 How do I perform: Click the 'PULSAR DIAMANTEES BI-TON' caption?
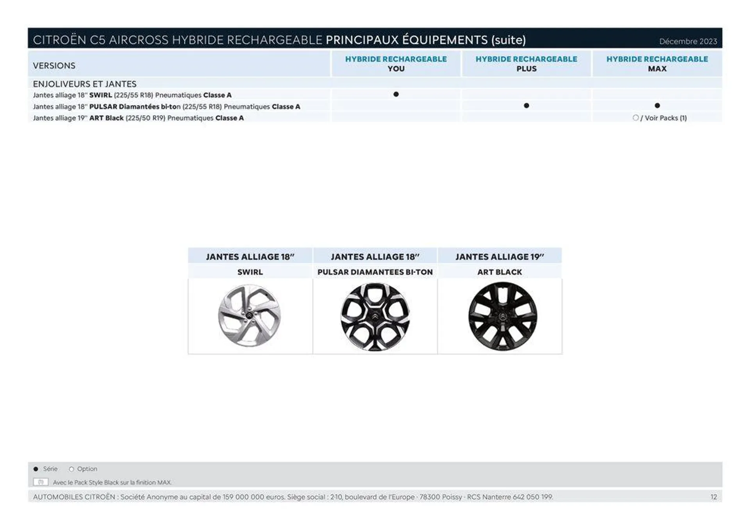coord(375,272)
